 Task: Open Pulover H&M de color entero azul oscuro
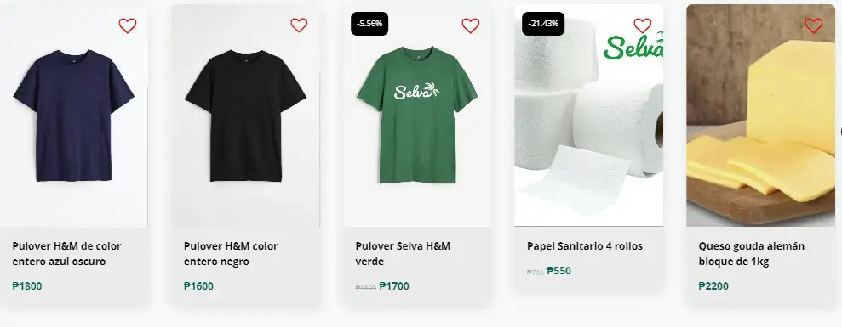(66, 254)
